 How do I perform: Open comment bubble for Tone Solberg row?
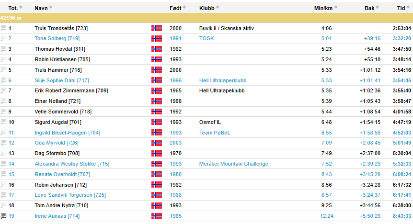click(4, 39)
